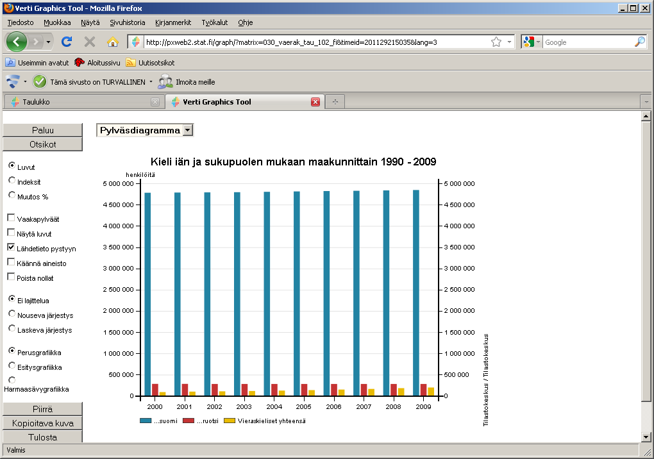
Task: Click the Otsikot button
Action: 42,144
